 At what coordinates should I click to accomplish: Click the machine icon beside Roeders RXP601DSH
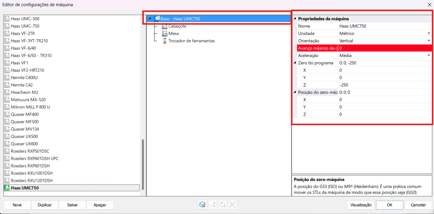(7, 166)
